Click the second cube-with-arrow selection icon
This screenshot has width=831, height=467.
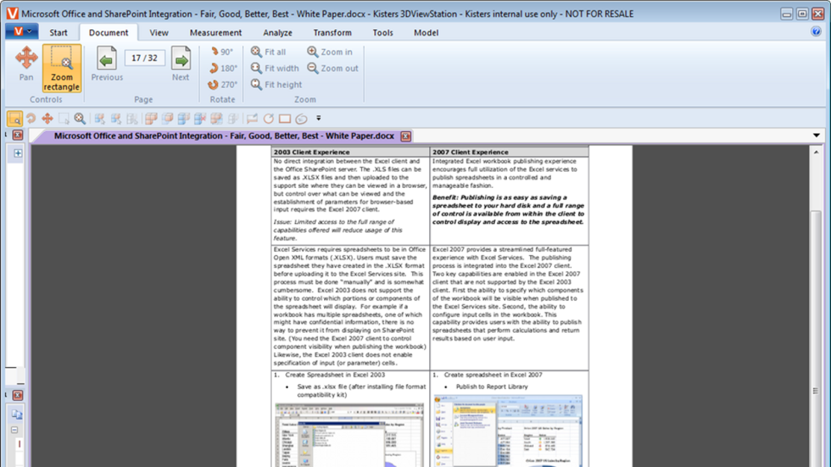[x=116, y=119]
